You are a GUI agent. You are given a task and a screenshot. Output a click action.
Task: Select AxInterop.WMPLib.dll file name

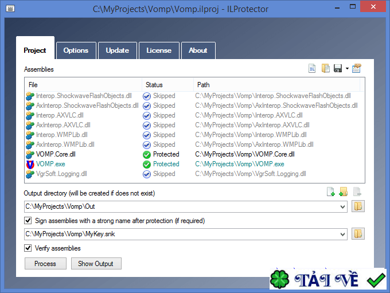point(65,144)
